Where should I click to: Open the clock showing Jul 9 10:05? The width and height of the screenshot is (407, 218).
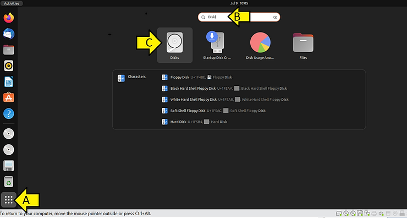[239, 3]
